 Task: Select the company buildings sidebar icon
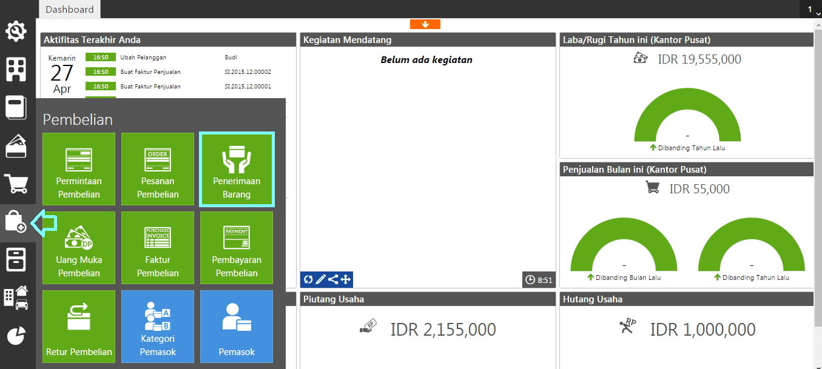pos(16,69)
